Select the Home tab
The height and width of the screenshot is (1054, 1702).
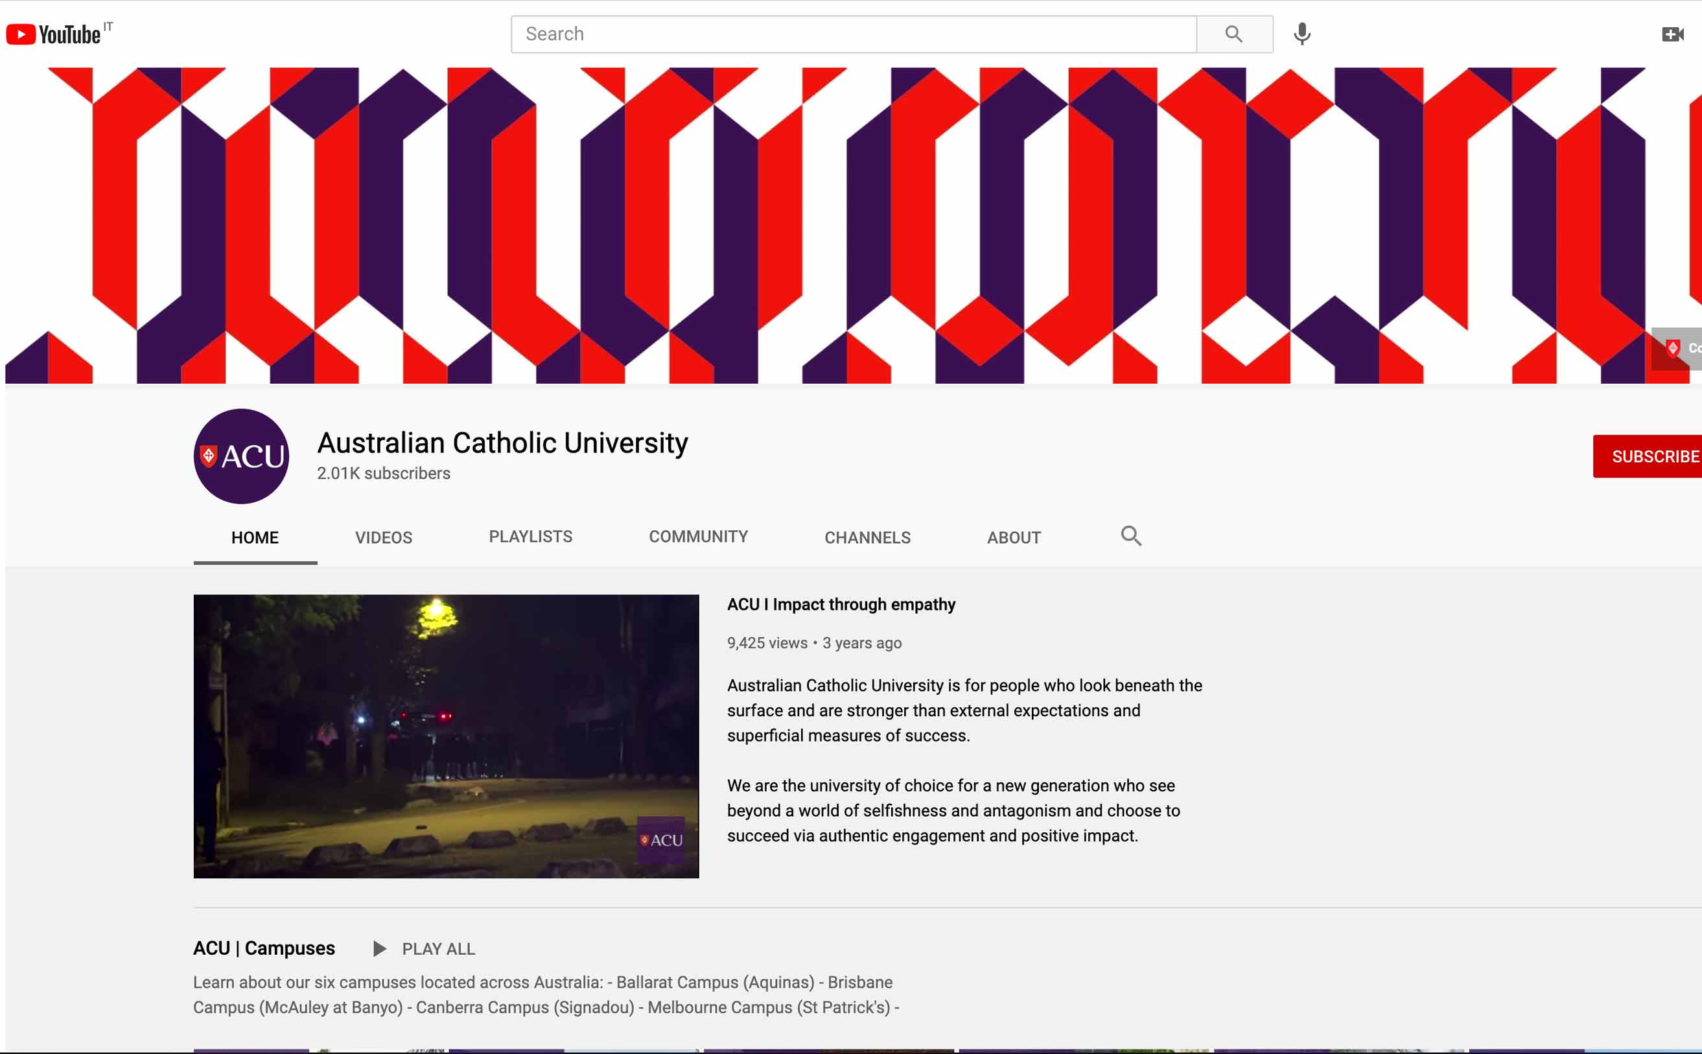pyautogui.click(x=255, y=537)
